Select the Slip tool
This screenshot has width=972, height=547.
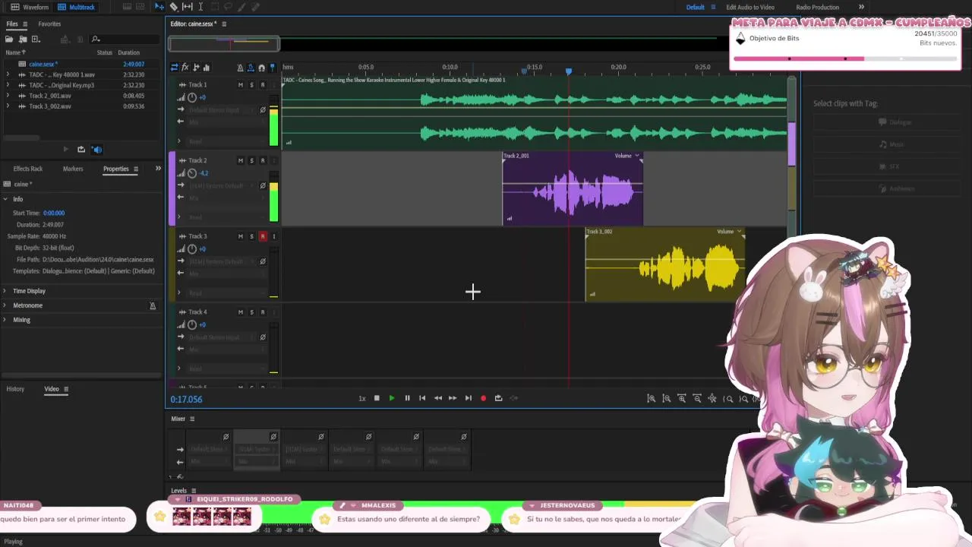188,7
